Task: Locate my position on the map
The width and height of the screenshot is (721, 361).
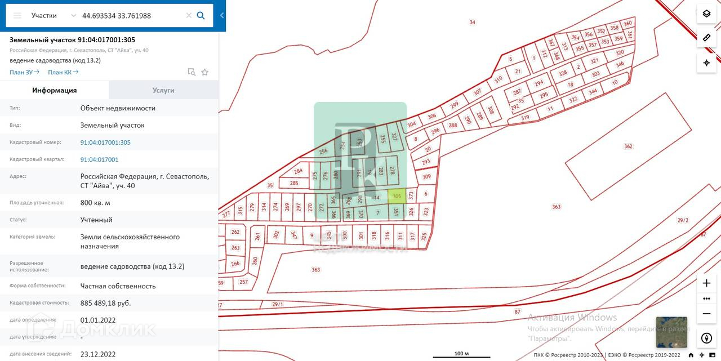Action: click(706, 63)
